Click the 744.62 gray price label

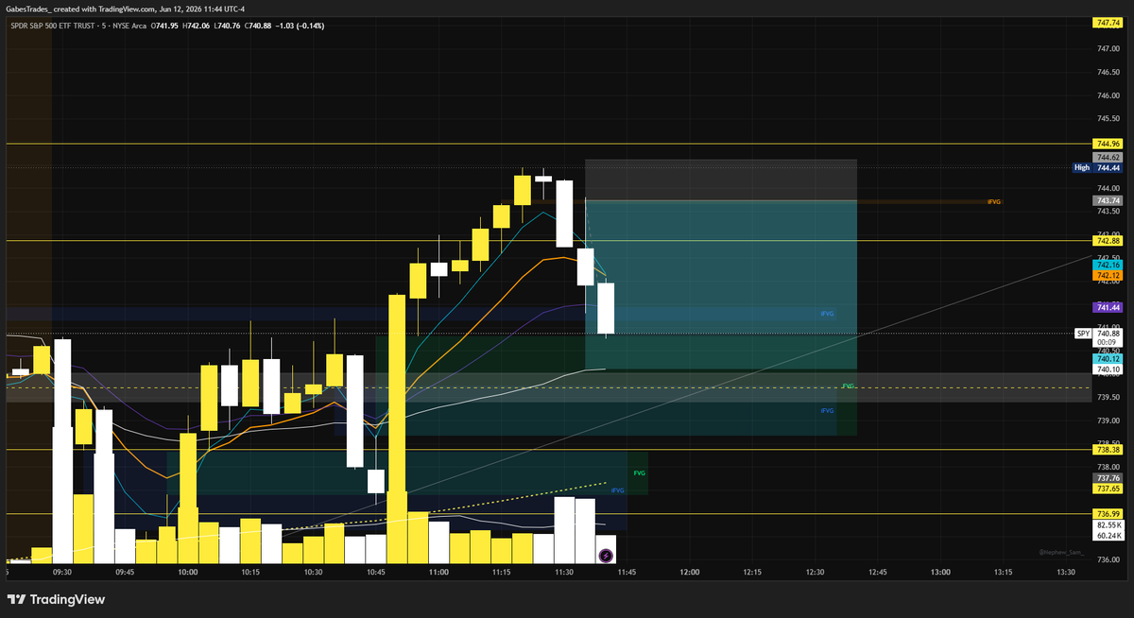(x=1108, y=157)
